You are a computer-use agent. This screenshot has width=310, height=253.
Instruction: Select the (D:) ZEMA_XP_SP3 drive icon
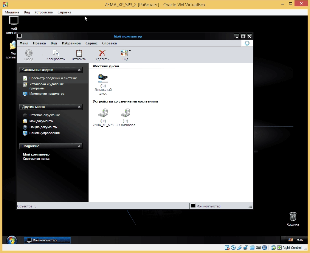point(103,113)
